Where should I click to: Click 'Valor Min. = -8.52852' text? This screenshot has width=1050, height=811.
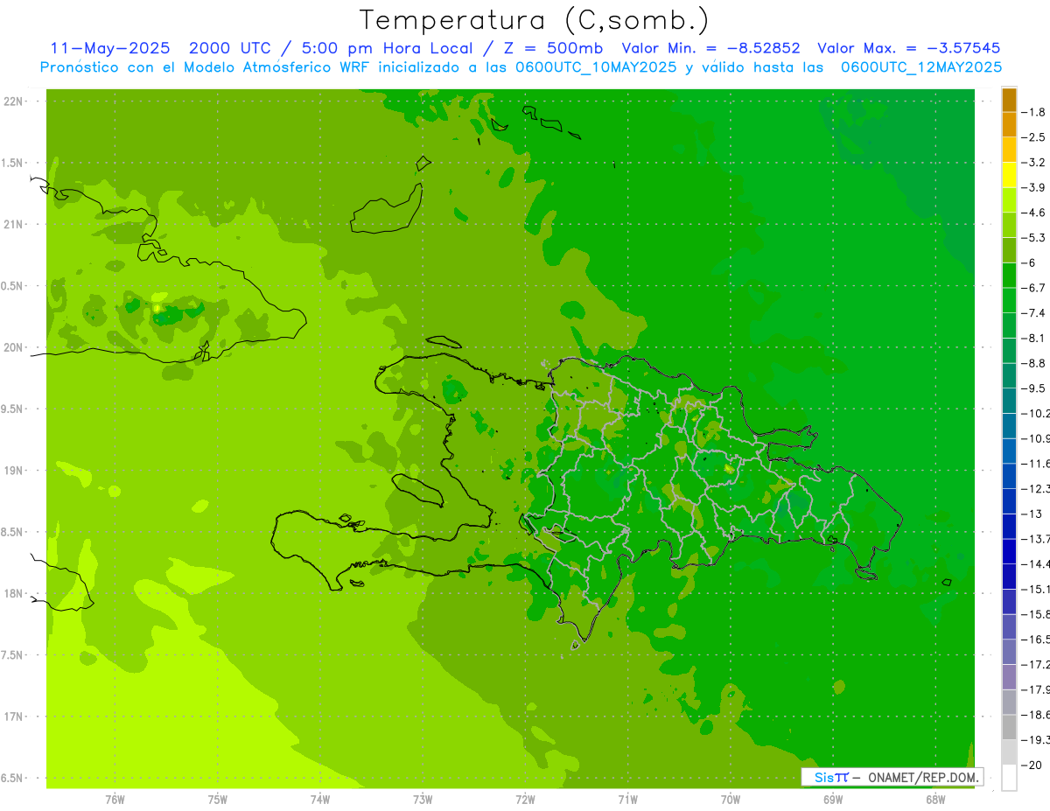point(710,48)
